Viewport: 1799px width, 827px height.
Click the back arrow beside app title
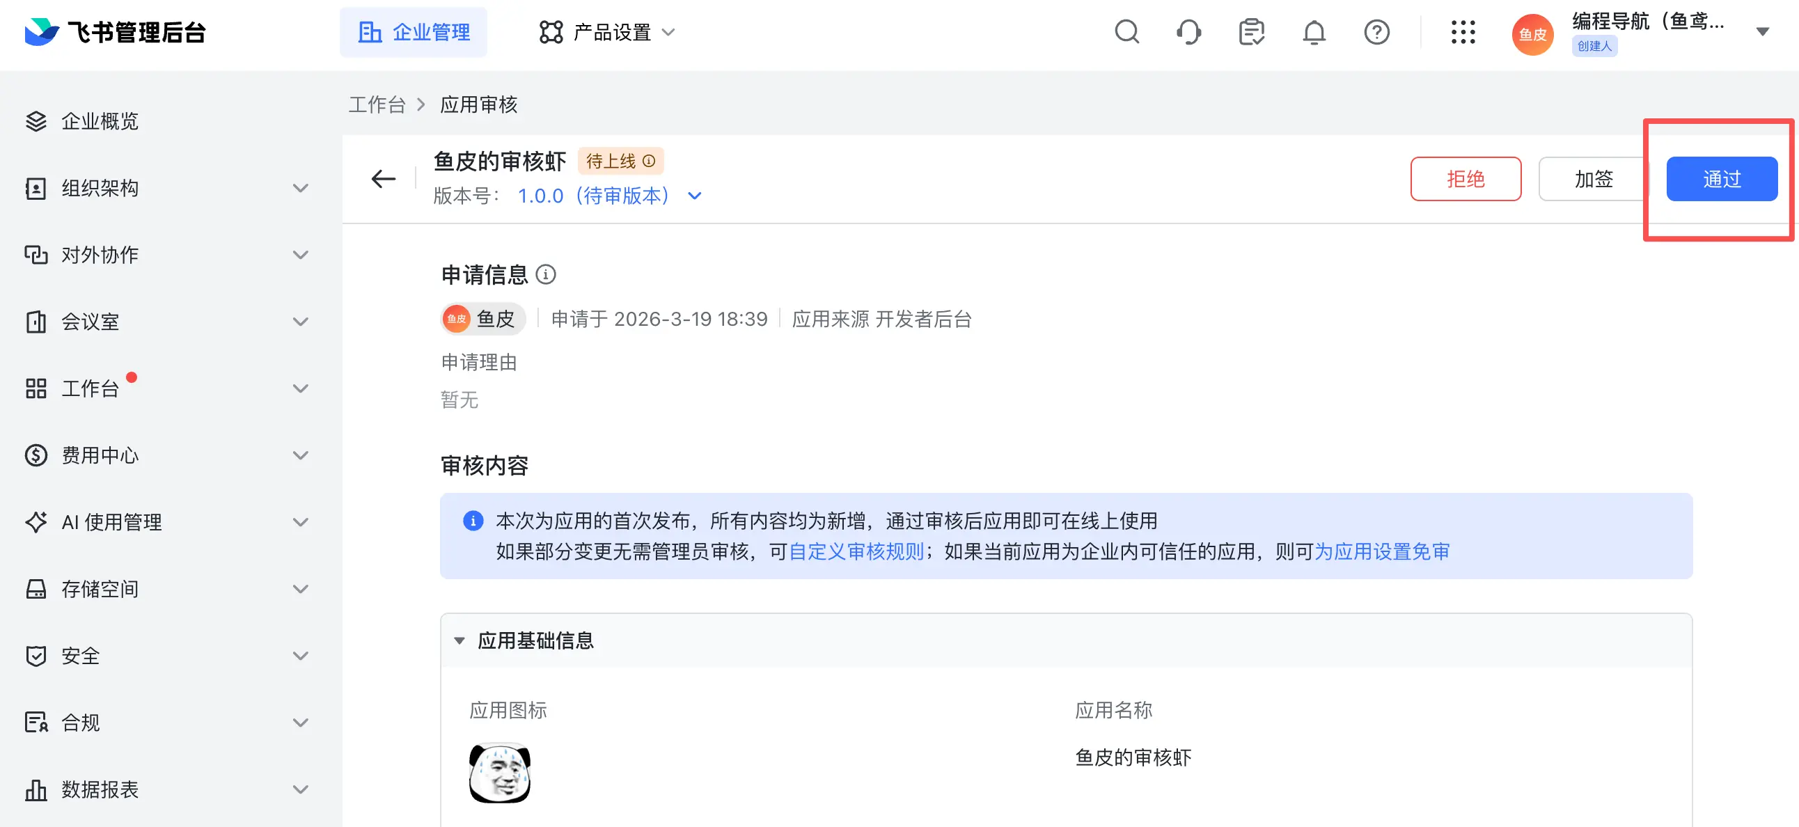384,179
